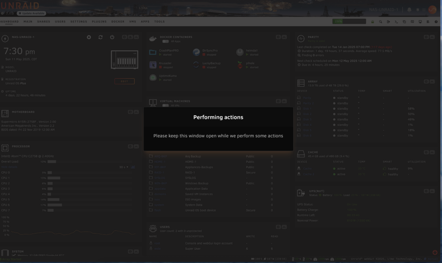This screenshot has width=442, height=263.
Task: Click the Performing actions dialog message
Action: click(218, 136)
